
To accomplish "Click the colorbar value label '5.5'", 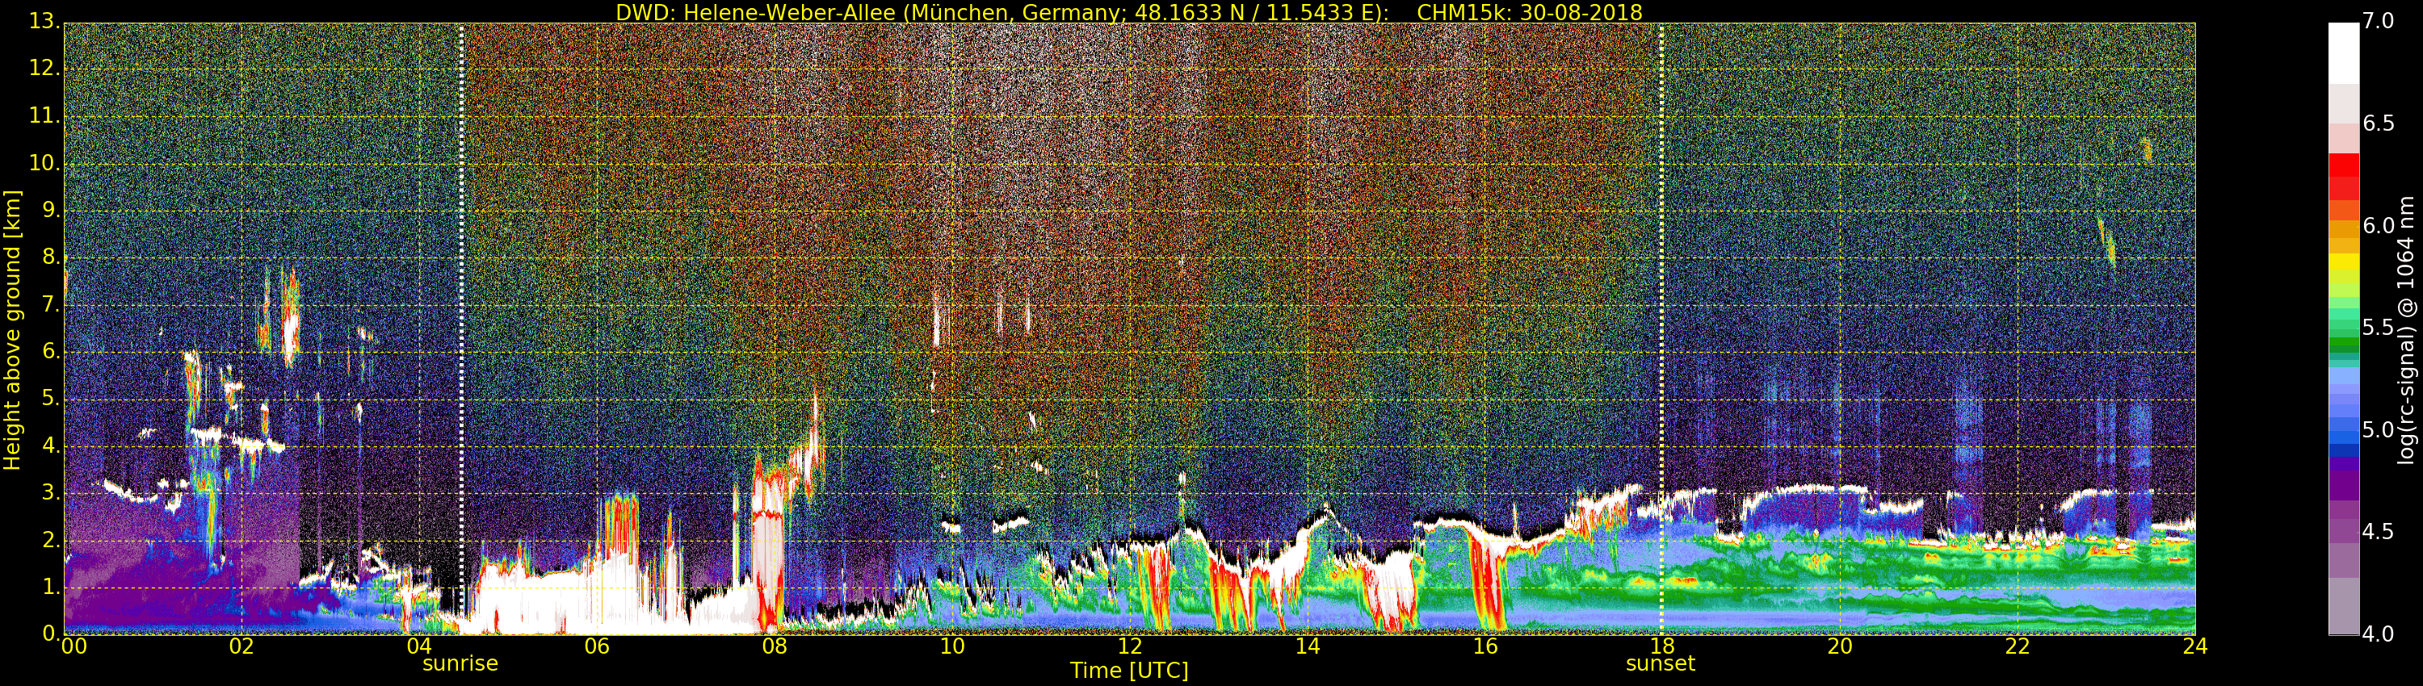I will 2379,327.
